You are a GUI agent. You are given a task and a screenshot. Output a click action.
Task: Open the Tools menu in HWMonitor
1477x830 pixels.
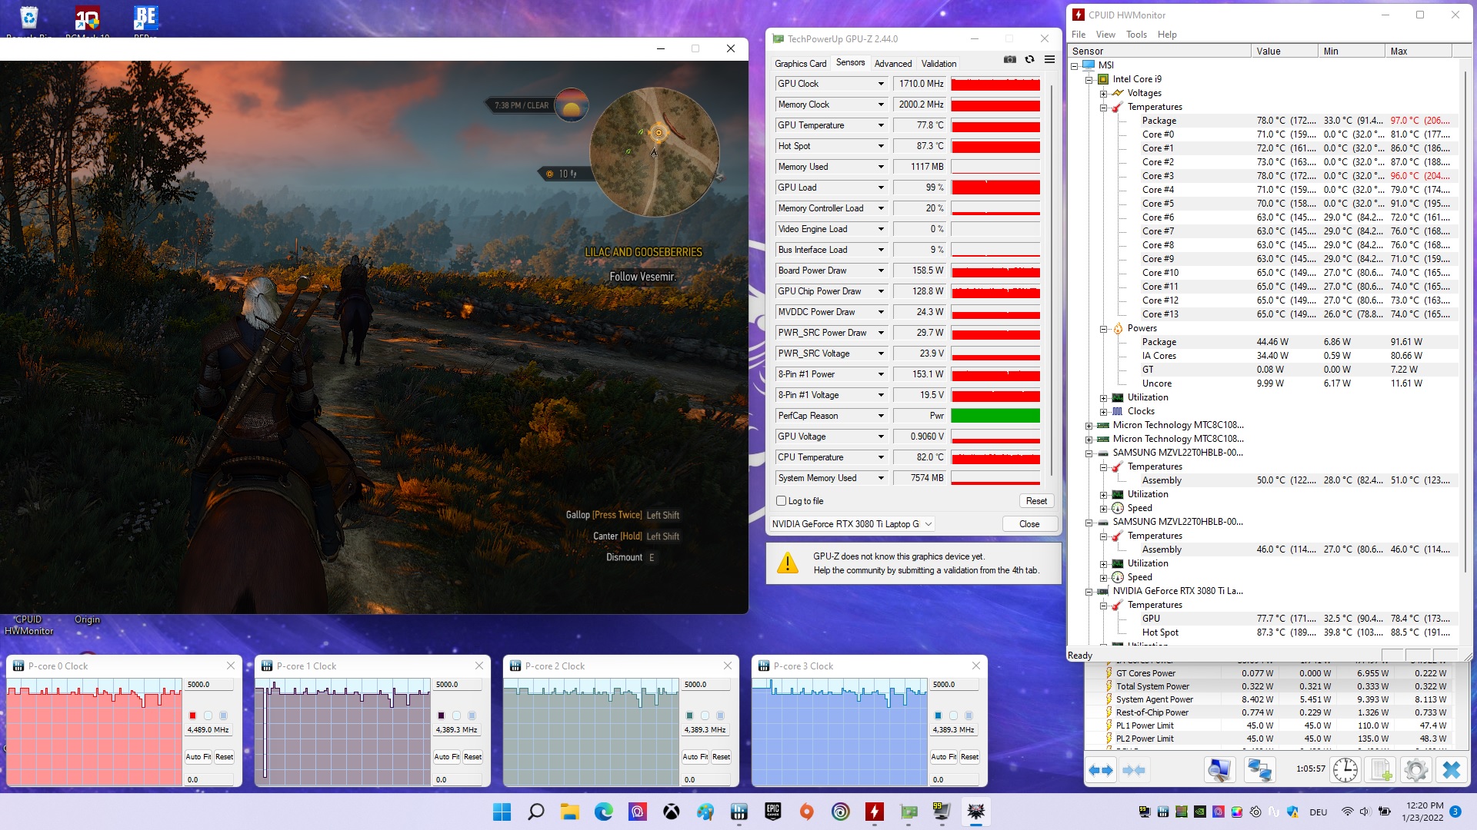1135,35
